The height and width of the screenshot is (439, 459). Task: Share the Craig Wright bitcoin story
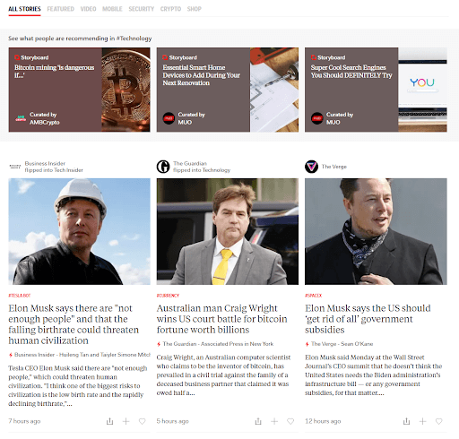258,421
